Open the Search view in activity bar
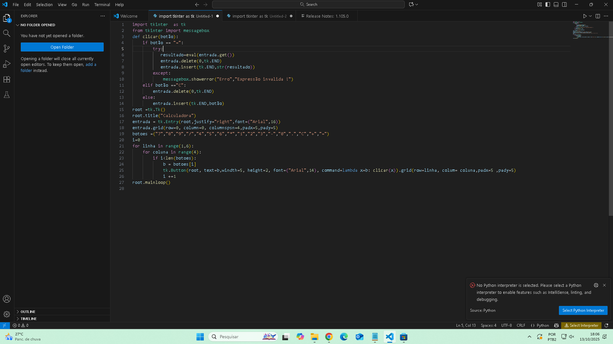 click(x=7, y=33)
